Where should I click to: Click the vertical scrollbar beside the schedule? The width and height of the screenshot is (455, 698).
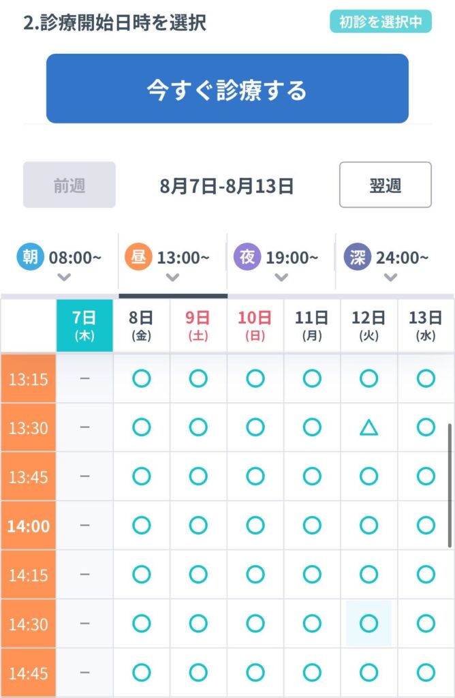[450, 485]
